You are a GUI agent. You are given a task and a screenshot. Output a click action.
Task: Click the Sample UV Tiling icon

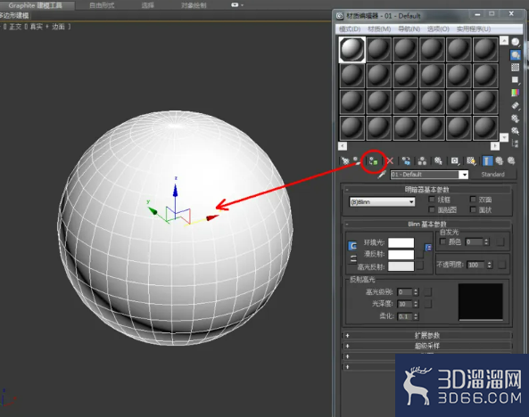515,80
